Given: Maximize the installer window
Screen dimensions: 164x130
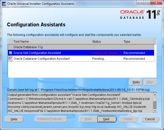Looking at the screenshot, I should [147, 3].
